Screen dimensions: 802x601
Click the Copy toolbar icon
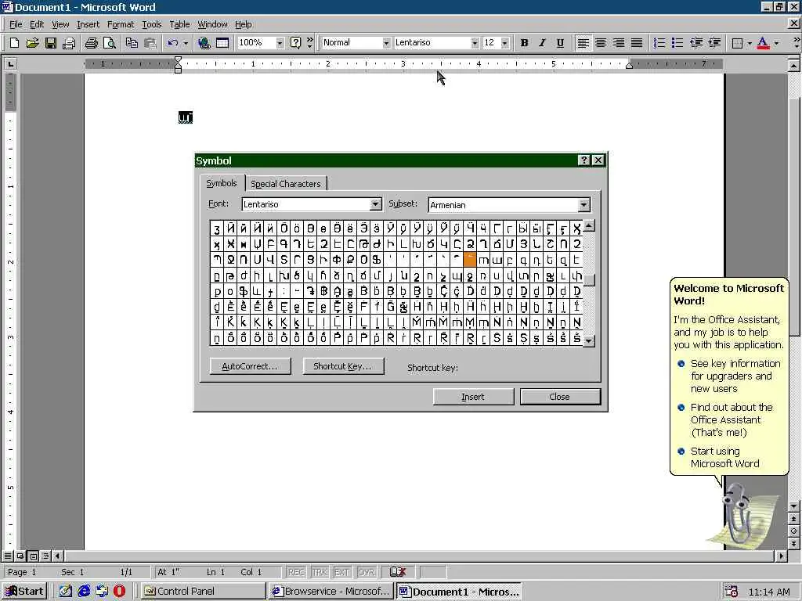pos(132,43)
